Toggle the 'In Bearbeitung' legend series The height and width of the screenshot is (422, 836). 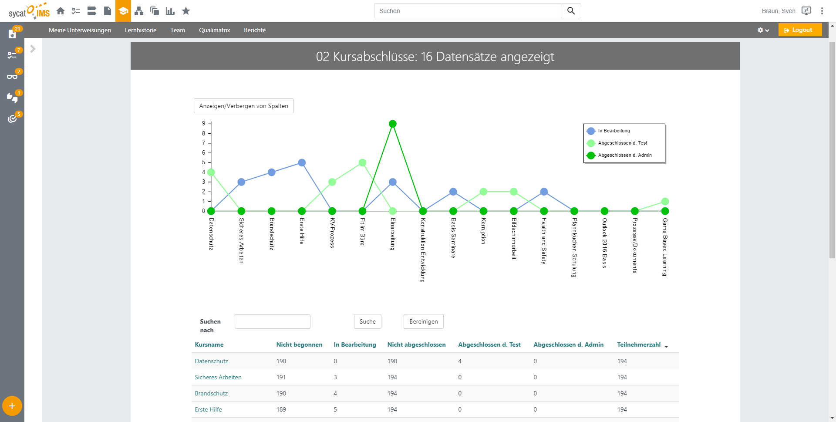(614, 131)
